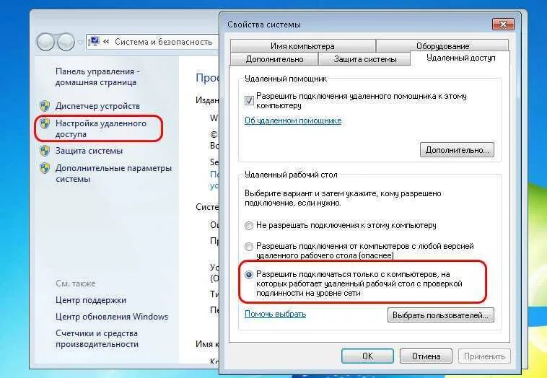The height and width of the screenshot is (378, 547).
Task: Close the Свойства системы dialog
Action: 503,25
